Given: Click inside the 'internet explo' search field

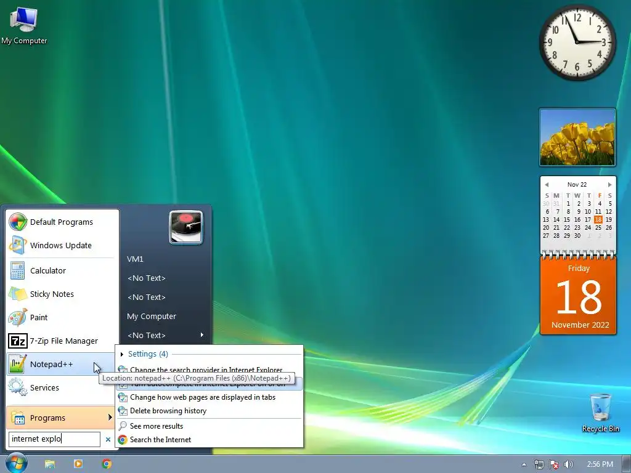Looking at the screenshot, I should pos(54,439).
